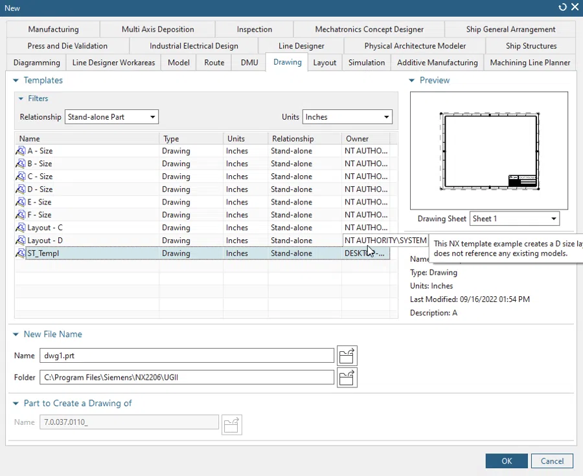Collapse the New File Name section
Image resolution: width=583 pixels, height=476 pixels.
[x=16, y=334]
